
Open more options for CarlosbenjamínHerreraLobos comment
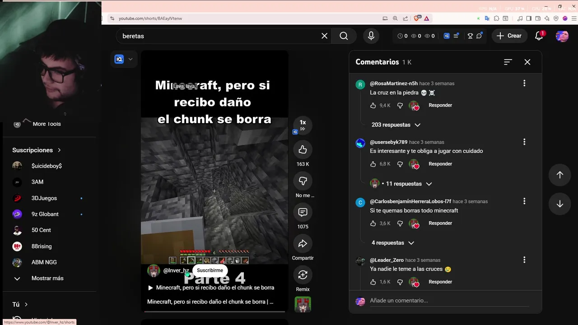524,201
